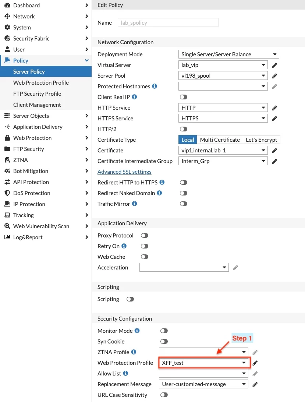The width and height of the screenshot is (305, 402).
Task: Click the ZTNA sidebar icon
Action: tap(7, 160)
